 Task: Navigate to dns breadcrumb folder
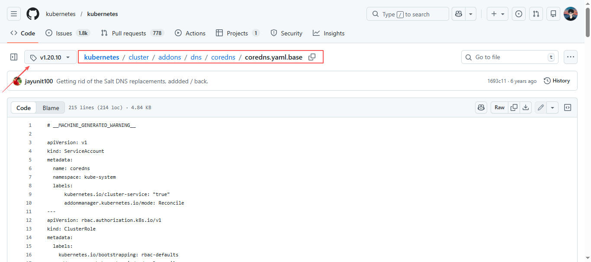(x=196, y=57)
